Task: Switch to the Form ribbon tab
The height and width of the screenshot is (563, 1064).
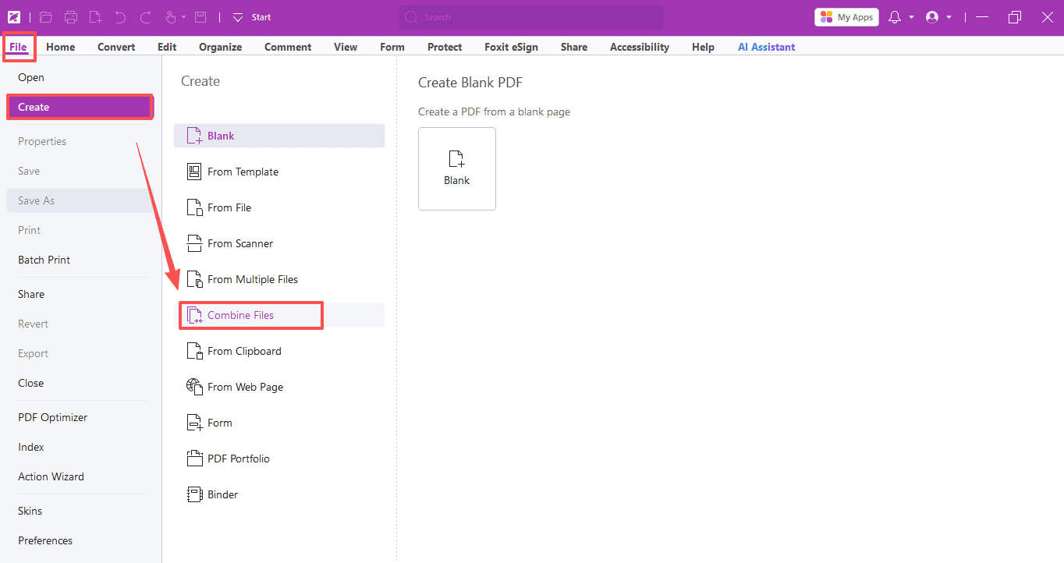Action: coord(392,47)
